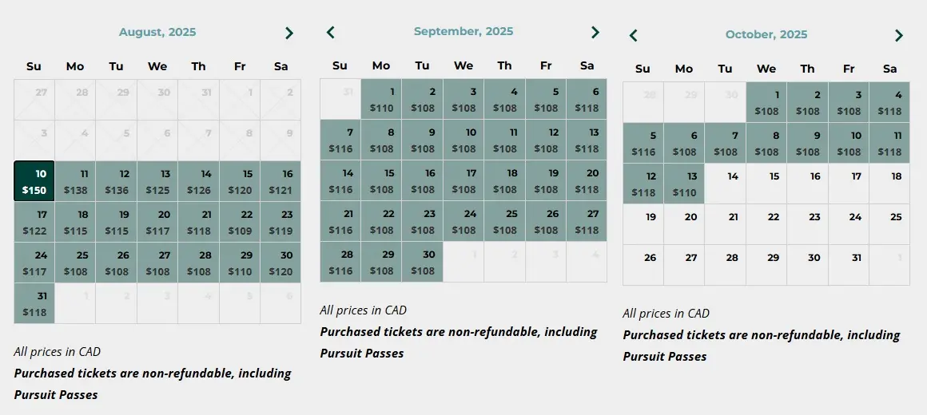
Task: Pick September 6 at $118
Action: (x=587, y=99)
